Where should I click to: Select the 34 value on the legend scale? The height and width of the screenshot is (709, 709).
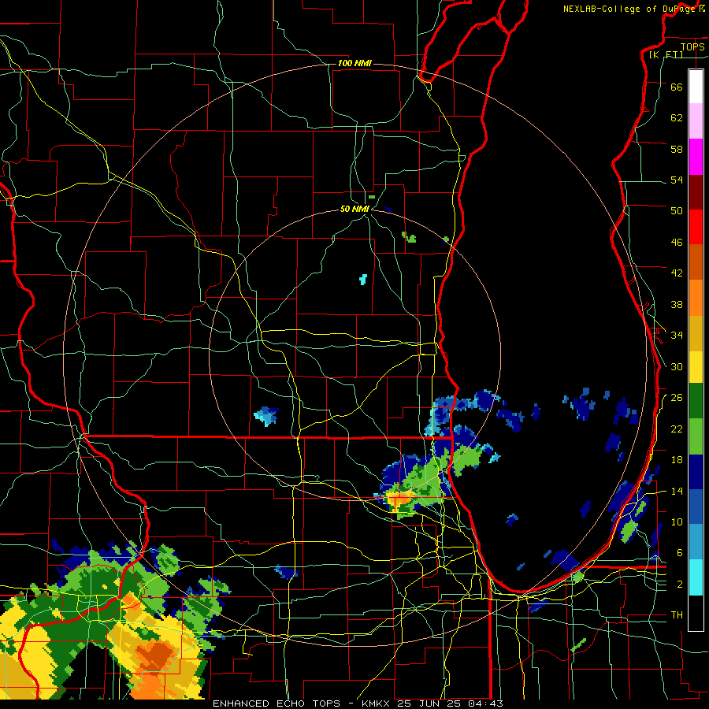click(677, 336)
